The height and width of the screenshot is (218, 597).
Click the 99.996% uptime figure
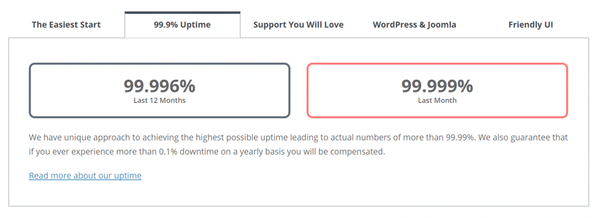click(160, 86)
